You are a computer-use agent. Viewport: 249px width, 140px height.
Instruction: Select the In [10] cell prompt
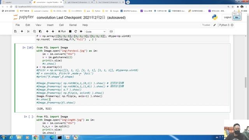coord(28,47)
